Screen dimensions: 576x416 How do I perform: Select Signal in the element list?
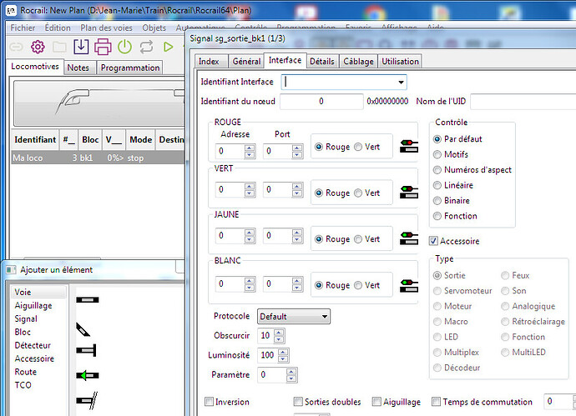[26, 318]
